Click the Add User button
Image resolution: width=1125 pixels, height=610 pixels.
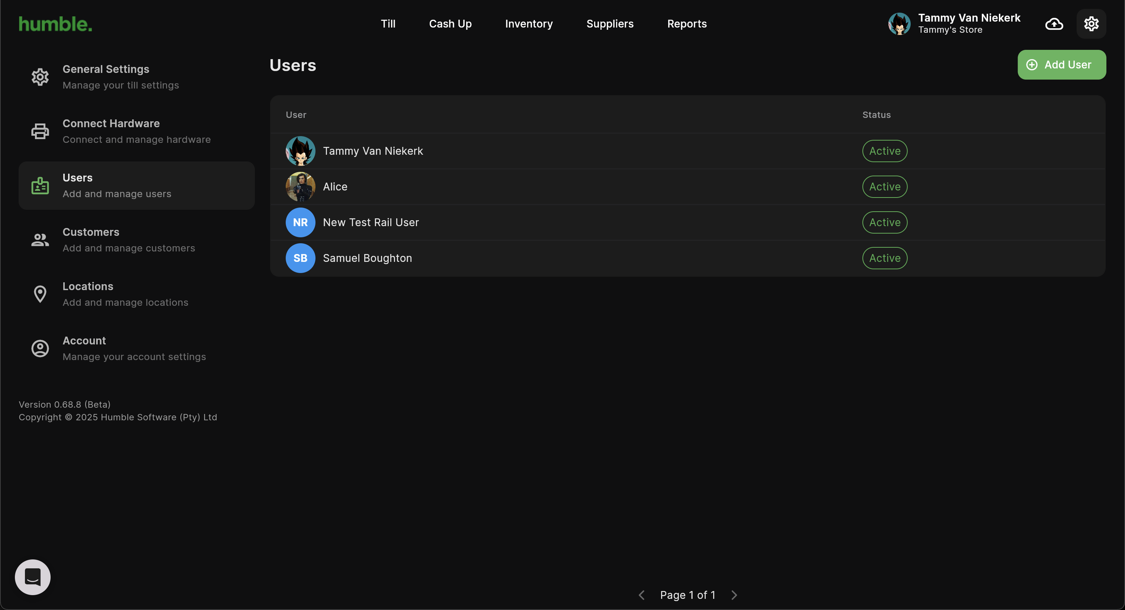pyautogui.click(x=1062, y=65)
